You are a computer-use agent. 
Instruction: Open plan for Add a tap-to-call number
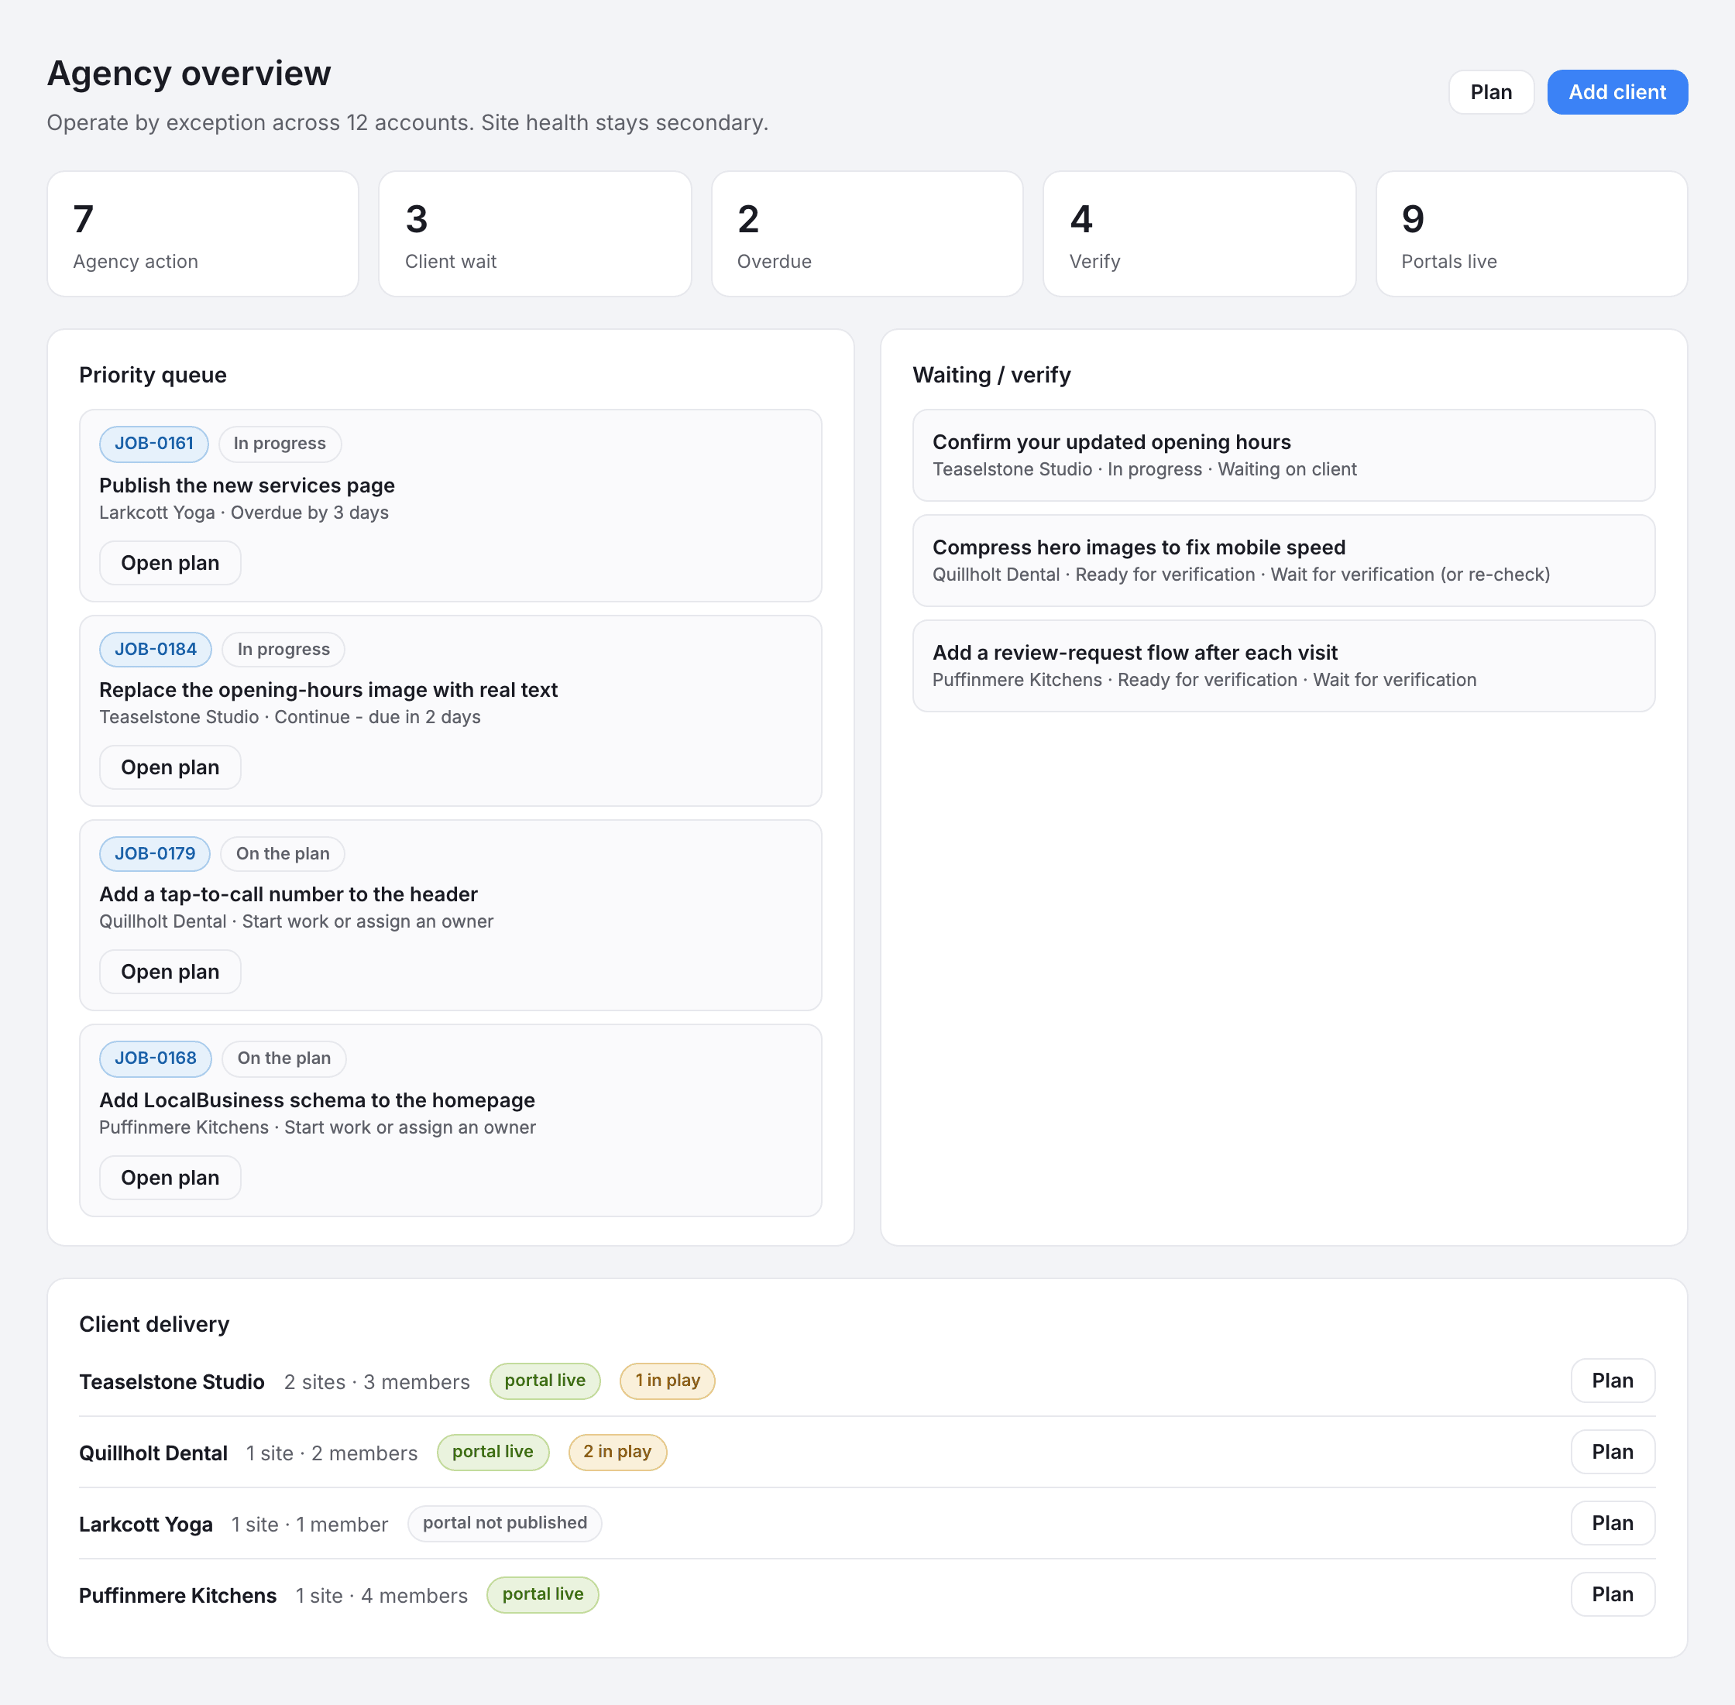(x=170, y=972)
